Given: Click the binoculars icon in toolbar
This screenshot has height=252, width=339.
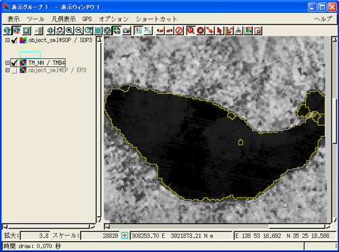Looking at the screenshot, I should tap(60, 30).
